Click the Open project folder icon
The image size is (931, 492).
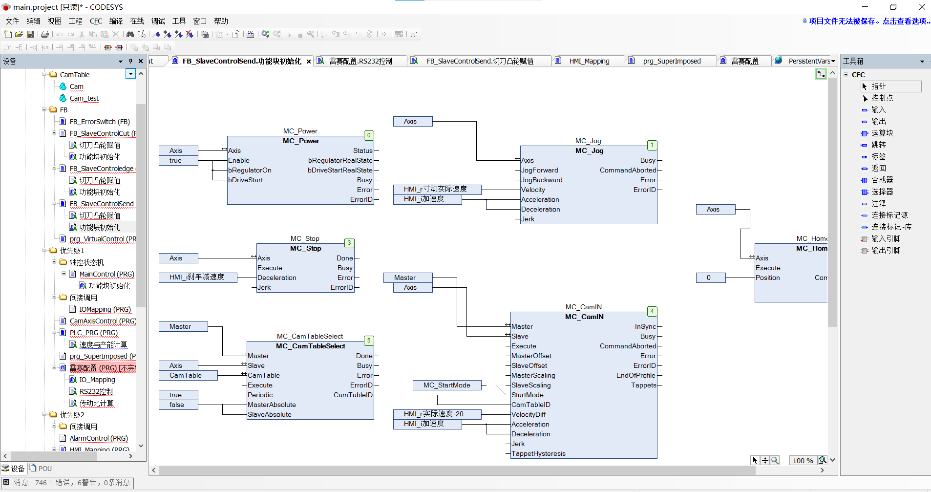tap(19, 34)
